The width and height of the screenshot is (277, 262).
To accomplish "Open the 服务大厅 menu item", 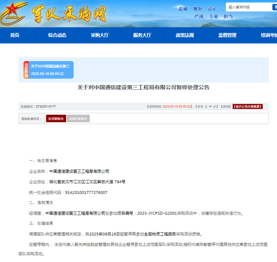I will point(142,35).
